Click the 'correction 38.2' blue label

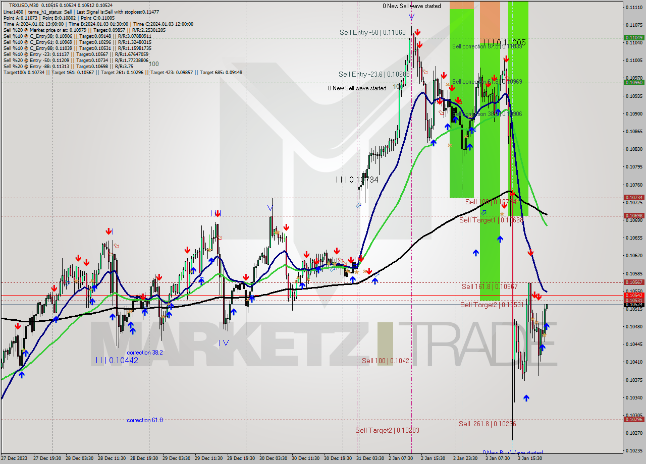point(145,353)
